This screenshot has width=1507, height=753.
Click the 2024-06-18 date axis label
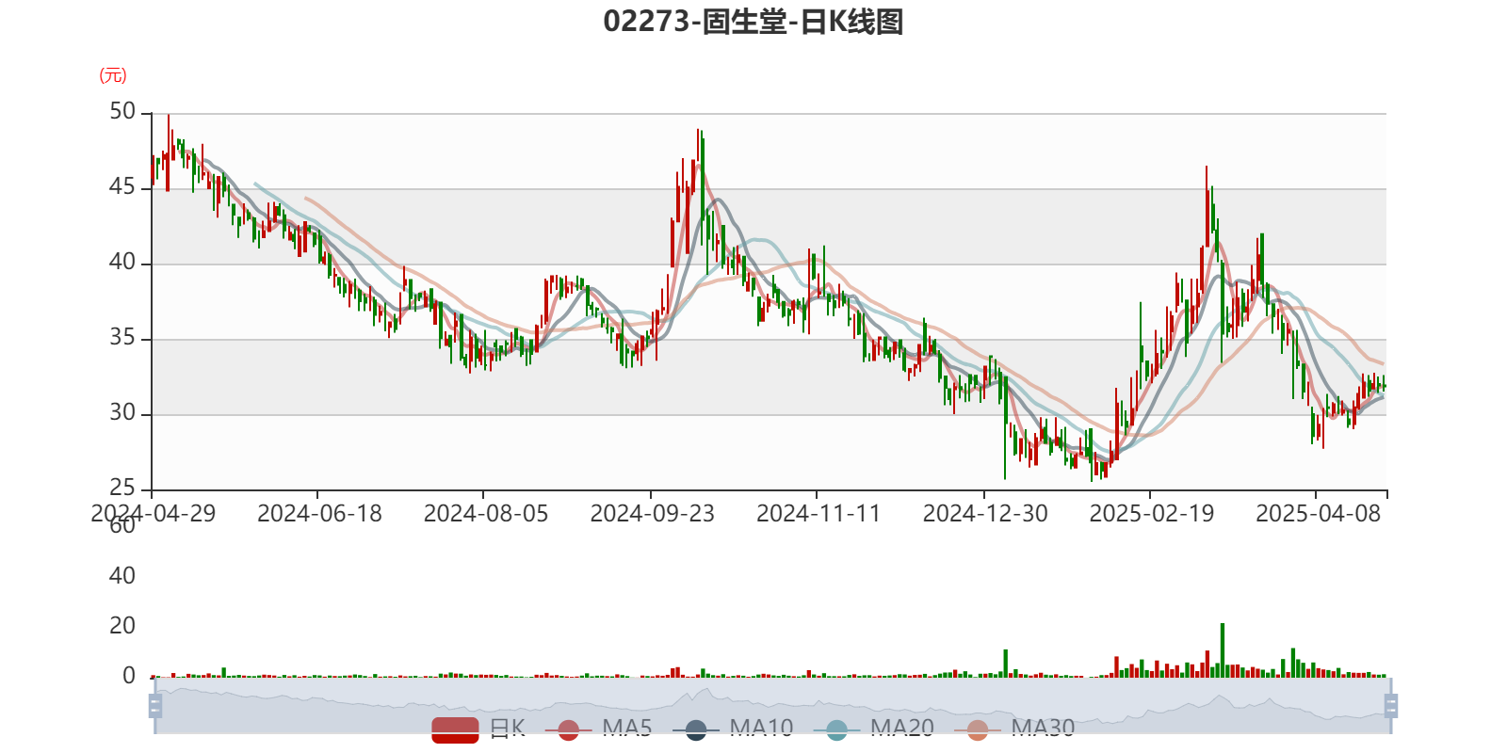click(319, 514)
